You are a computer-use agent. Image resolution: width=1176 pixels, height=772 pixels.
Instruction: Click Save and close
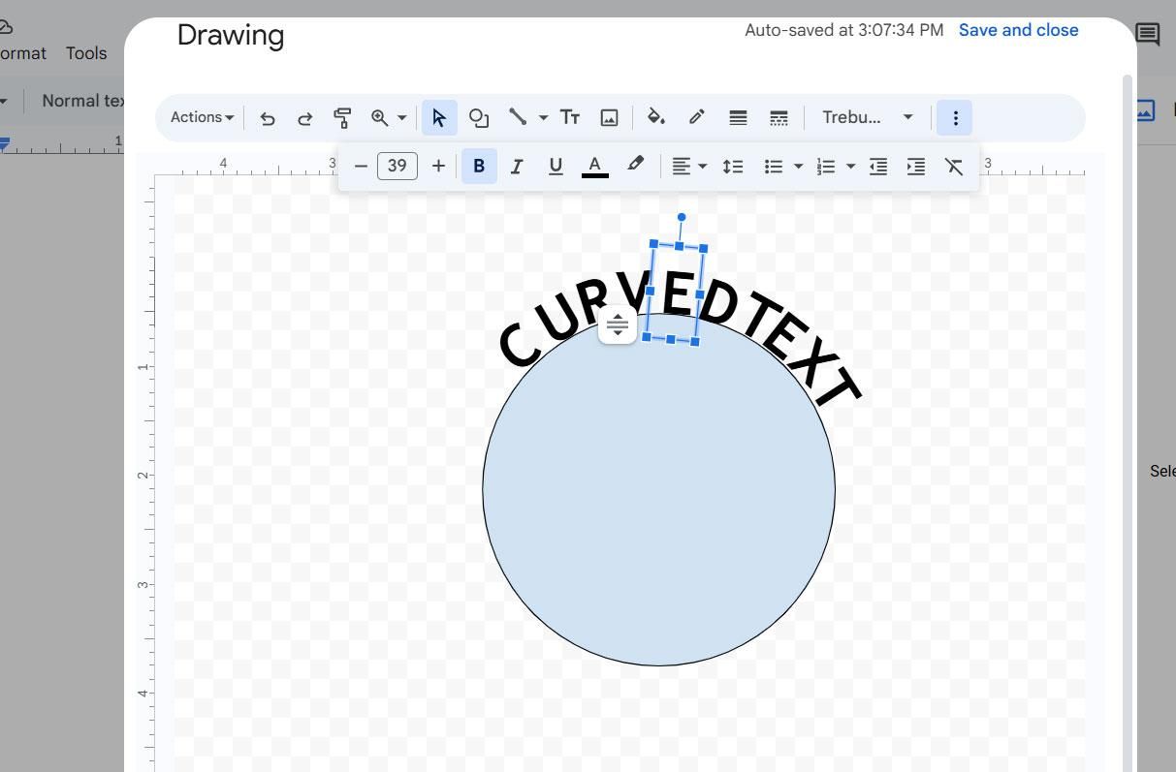1018,30
